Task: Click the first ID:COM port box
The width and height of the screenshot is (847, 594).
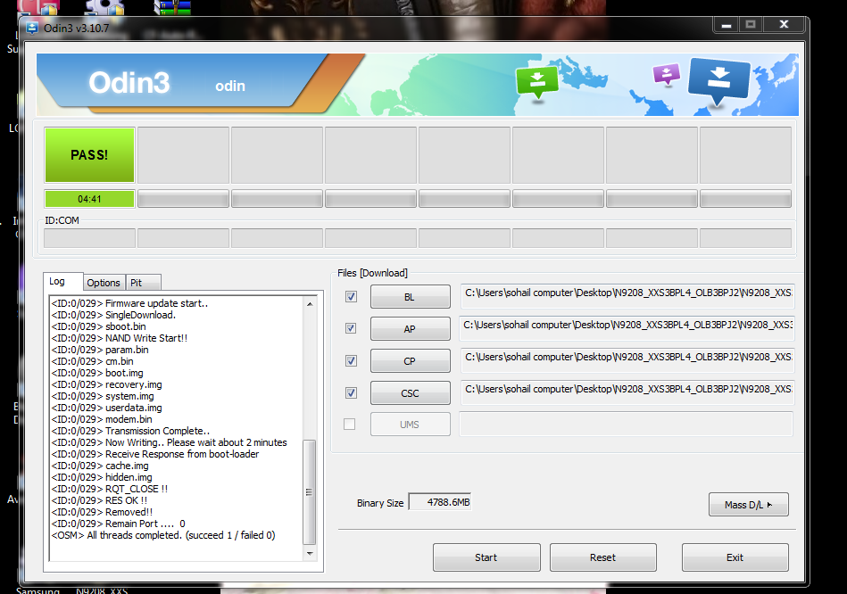Action: [x=89, y=238]
